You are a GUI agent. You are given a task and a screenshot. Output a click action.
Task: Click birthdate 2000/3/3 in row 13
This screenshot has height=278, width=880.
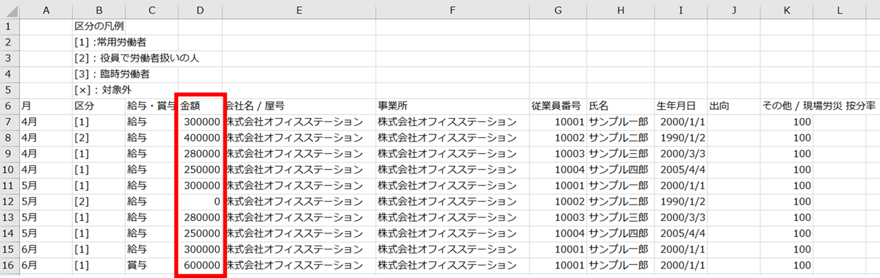(x=681, y=218)
